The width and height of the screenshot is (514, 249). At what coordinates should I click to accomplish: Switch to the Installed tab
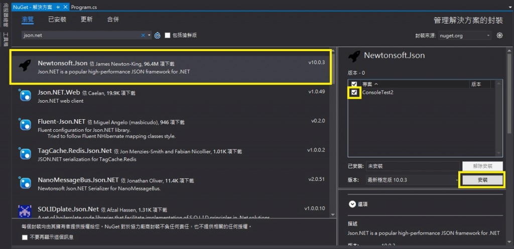point(57,20)
